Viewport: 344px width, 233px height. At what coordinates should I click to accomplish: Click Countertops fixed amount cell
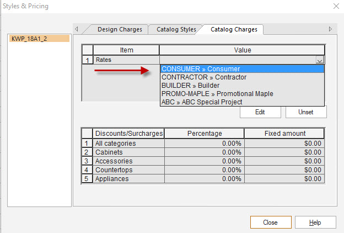coord(283,170)
